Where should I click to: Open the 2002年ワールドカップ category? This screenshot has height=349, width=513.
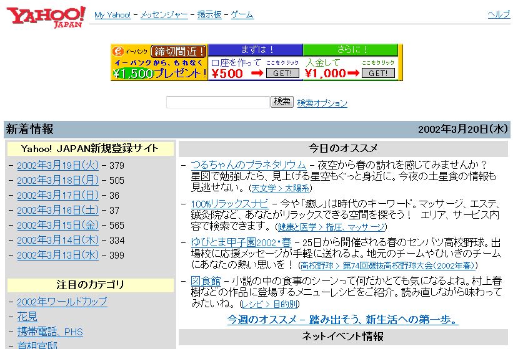tap(62, 302)
